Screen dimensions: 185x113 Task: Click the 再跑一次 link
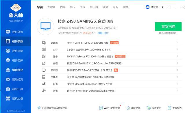pyautogui.click(x=103, y=33)
